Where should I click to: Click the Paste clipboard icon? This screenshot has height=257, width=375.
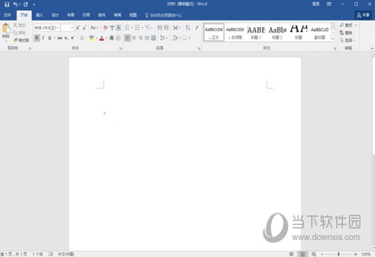(x=6, y=29)
